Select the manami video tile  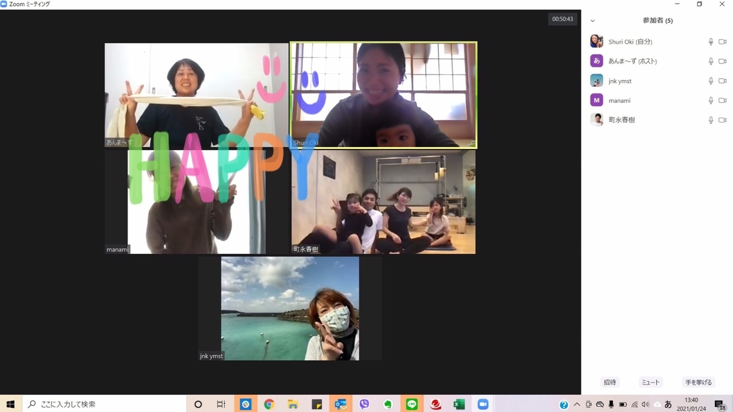click(x=196, y=202)
